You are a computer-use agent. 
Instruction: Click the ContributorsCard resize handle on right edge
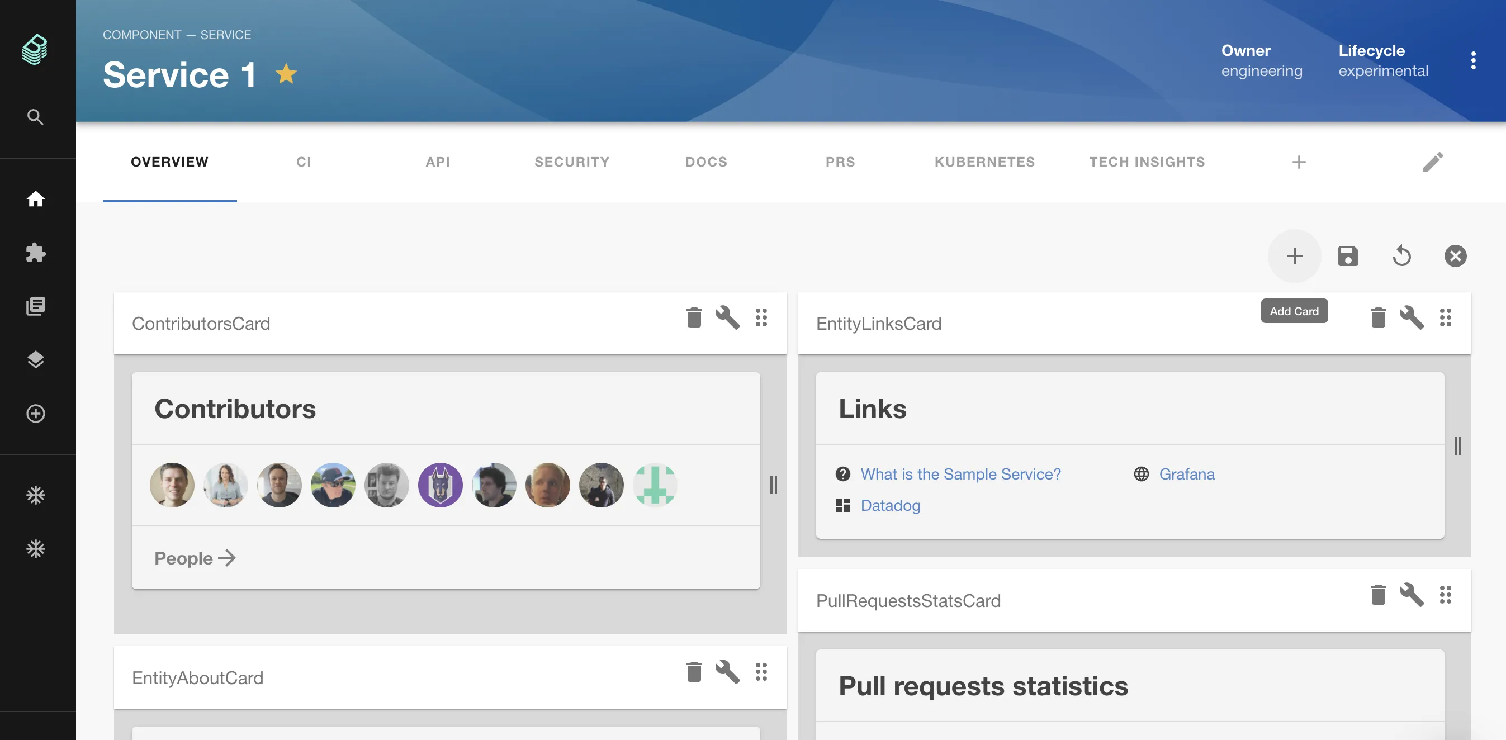point(773,485)
